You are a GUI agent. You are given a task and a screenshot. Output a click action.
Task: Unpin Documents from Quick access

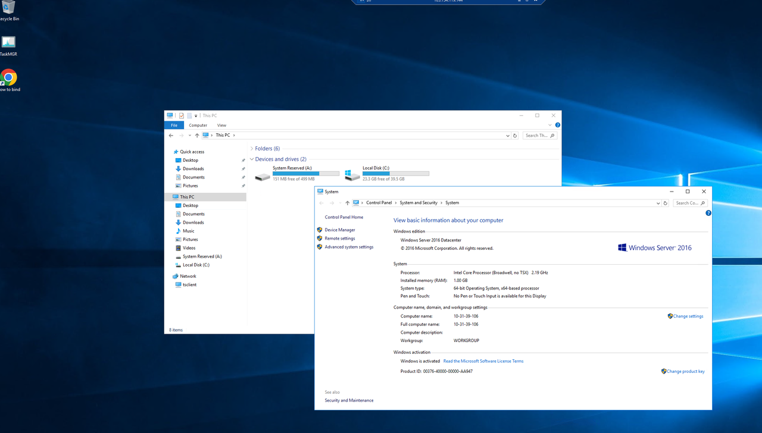tap(243, 177)
